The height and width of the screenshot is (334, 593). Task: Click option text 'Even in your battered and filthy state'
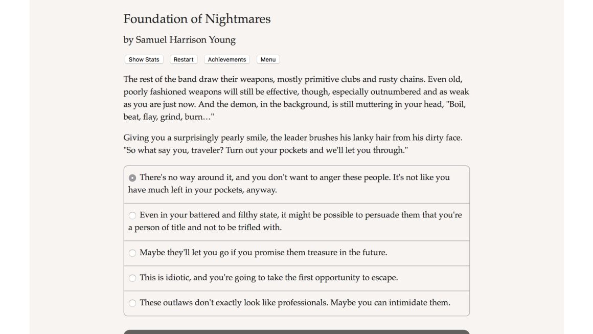tap(209, 215)
